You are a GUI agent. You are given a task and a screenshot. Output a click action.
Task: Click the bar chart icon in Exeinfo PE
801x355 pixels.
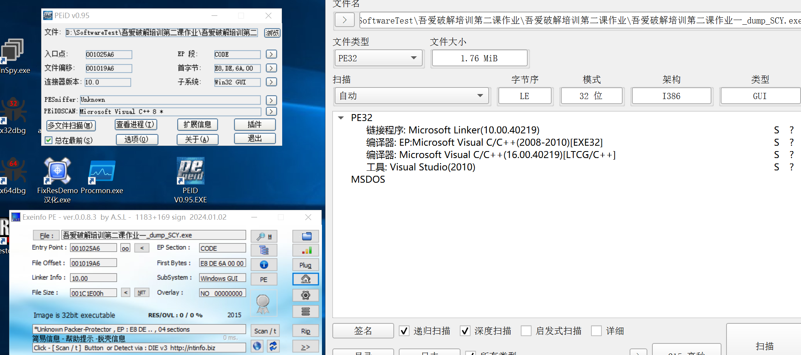[x=306, y=251]
